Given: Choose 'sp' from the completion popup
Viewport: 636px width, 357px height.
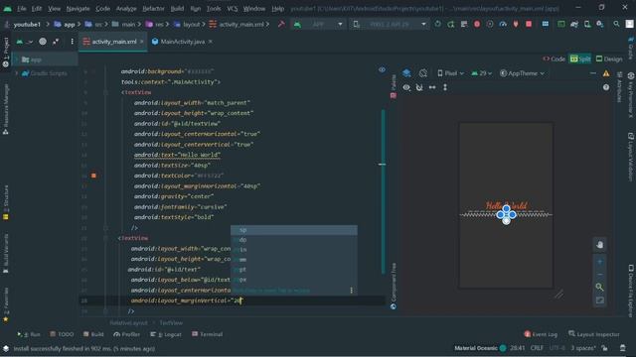Looking at the screenshot, I should (x=294, y=230).
